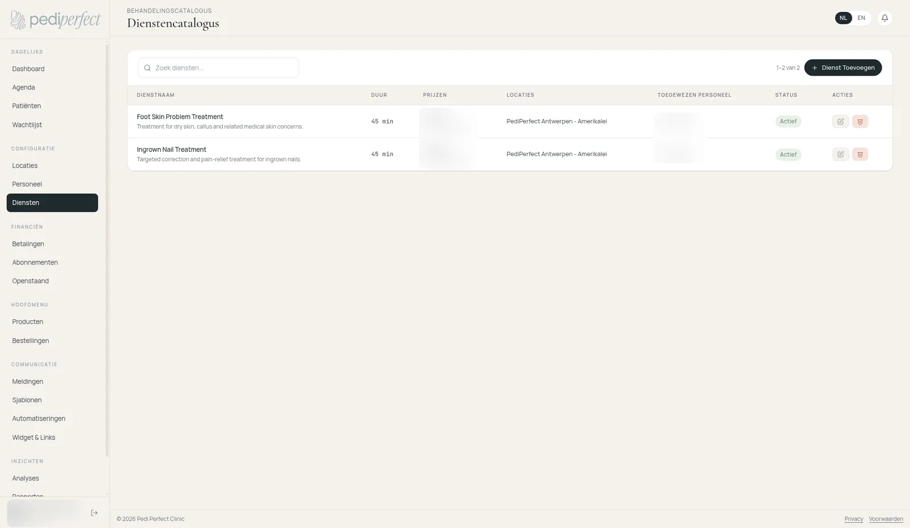Click the Duur column header
The height and width of the screenshot is (528, 910).
(379, 95)
